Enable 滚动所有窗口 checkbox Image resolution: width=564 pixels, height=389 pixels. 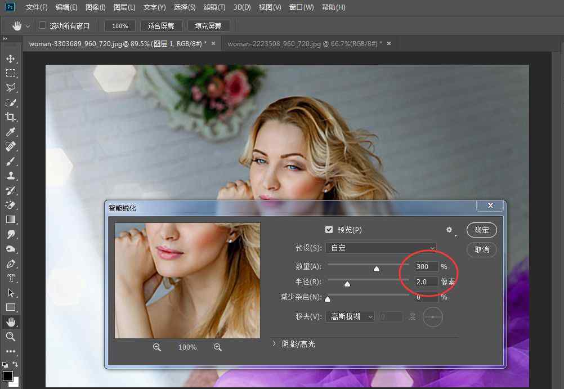[x=42, y=26]
